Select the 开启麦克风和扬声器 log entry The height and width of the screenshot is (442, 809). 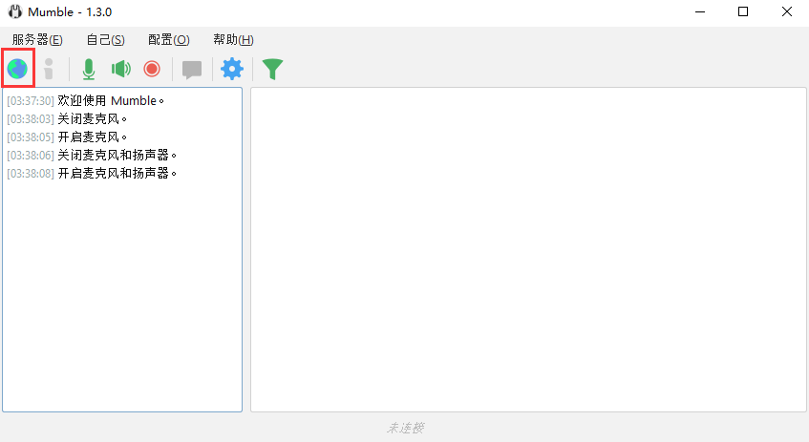(x=92, y=174)
